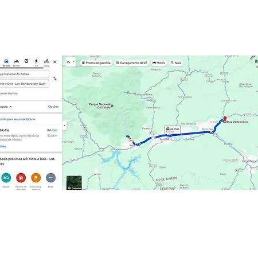The width and height of the screenshot is (258, 258).
Task: Open parking filter dropdown arrow on map
Action: click(x=74, y=62)
